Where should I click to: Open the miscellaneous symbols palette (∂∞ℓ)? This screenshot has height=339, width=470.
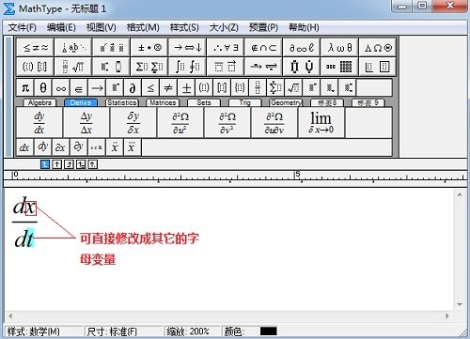pos(301,48)
